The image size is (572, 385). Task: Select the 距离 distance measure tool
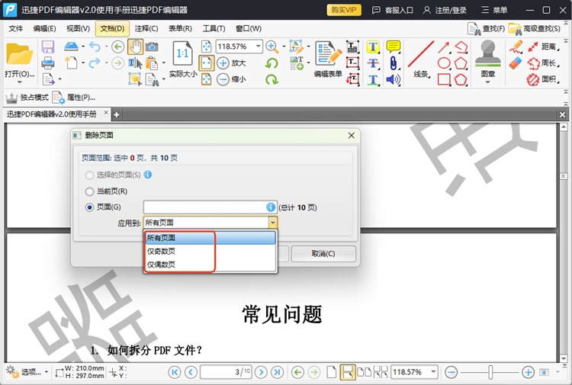tap(543, 47)
